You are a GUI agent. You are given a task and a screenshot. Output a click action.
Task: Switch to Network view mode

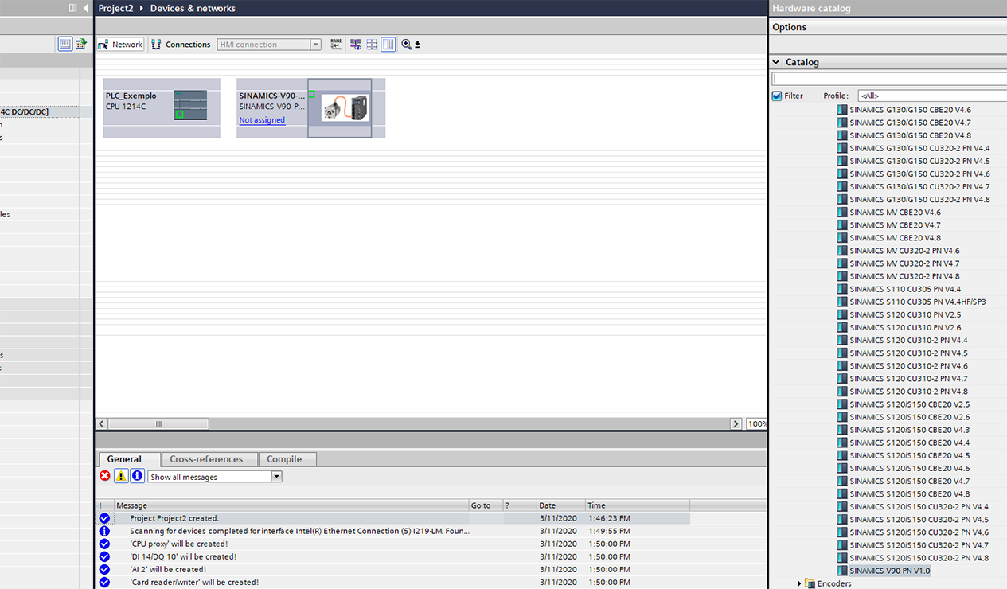click(x=120, y=45)
